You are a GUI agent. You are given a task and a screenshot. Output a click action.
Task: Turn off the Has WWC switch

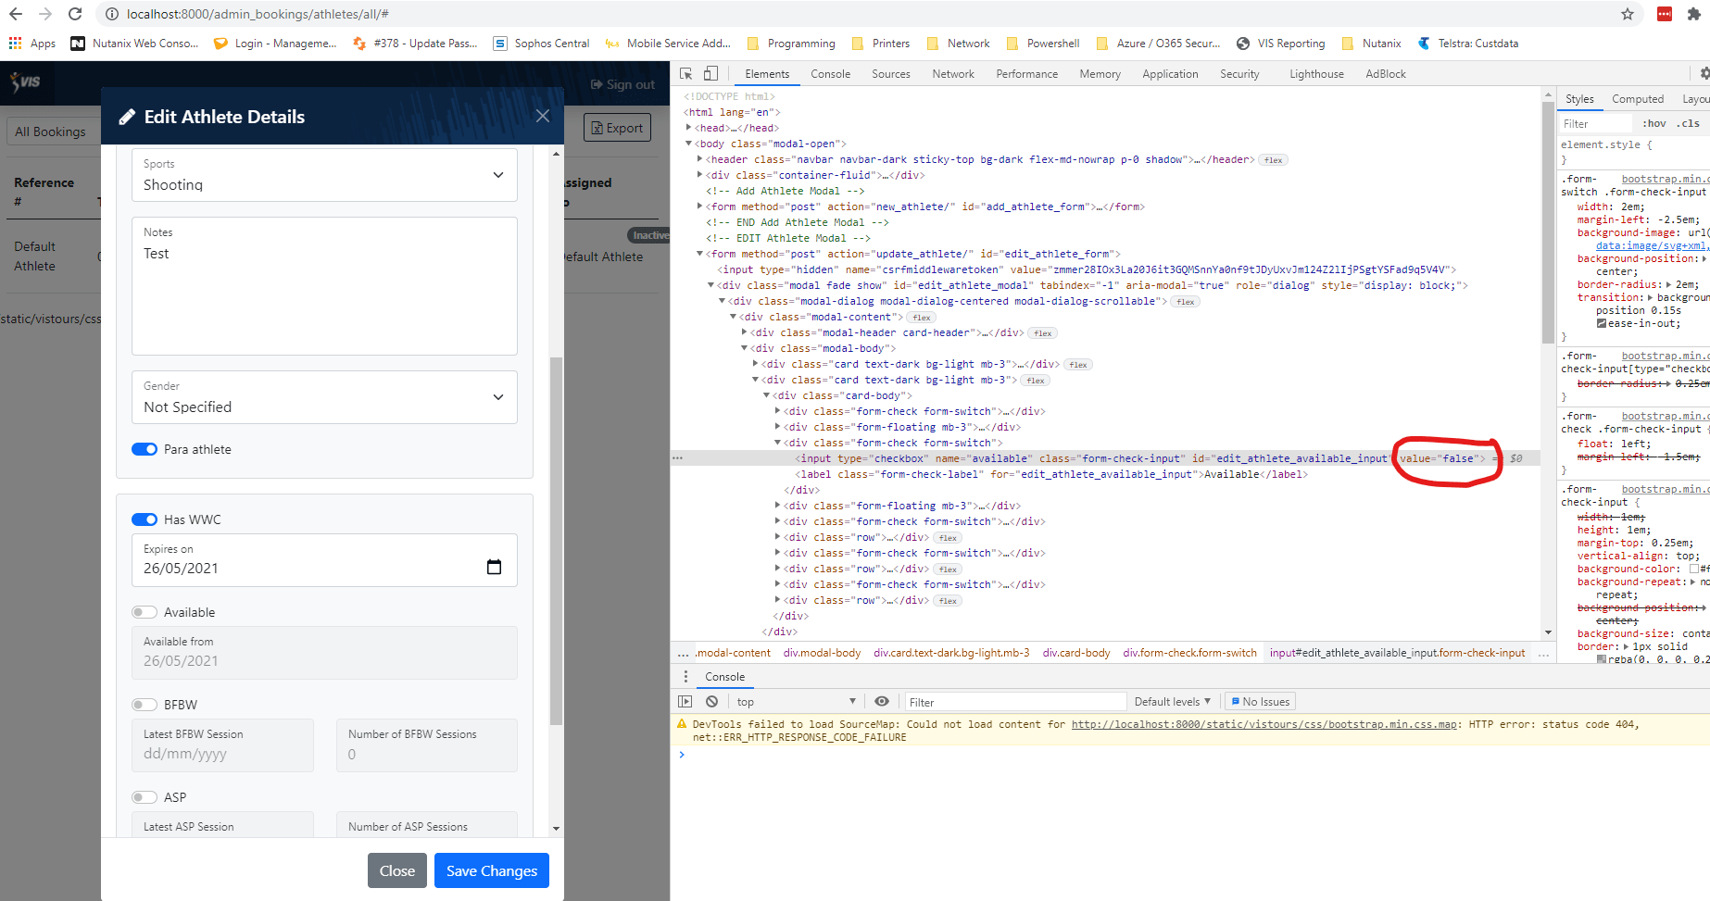click(x=145, y=519)
